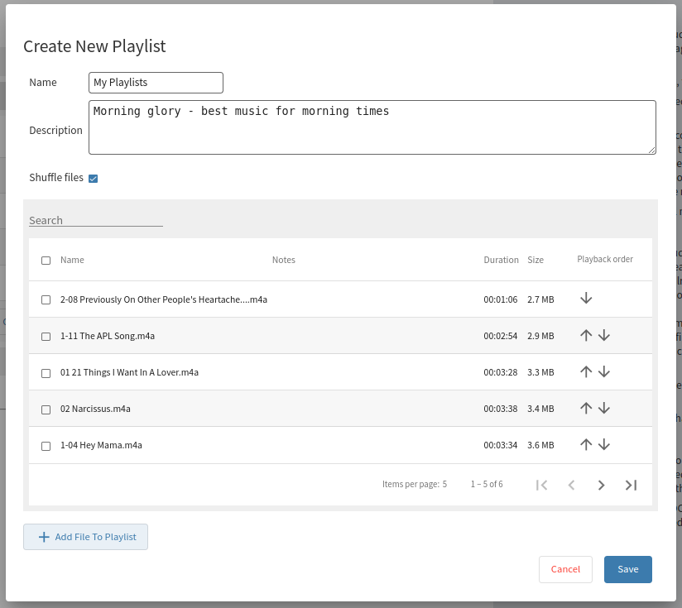Focus the playlist Name field
682x608 pixels.
tap(156, 83)
